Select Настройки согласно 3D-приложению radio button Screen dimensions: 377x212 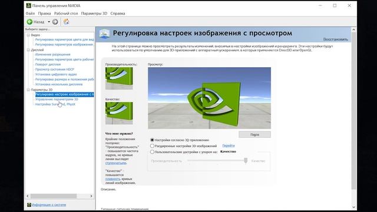(x=152, y=140)
